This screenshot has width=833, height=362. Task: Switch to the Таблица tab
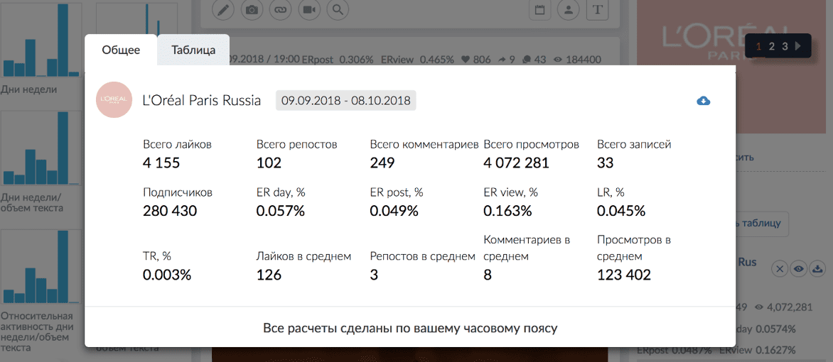[193, 50]
